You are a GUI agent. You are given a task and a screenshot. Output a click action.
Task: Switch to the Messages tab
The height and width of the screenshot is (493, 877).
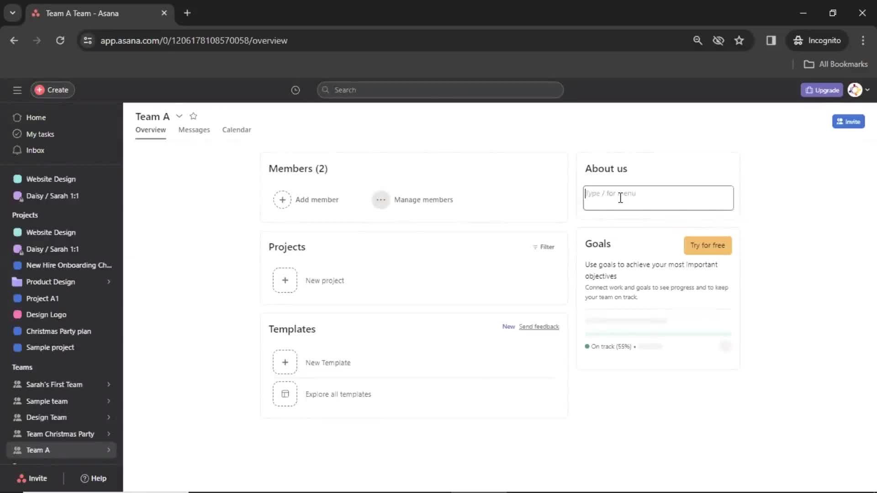coord(193,130)
